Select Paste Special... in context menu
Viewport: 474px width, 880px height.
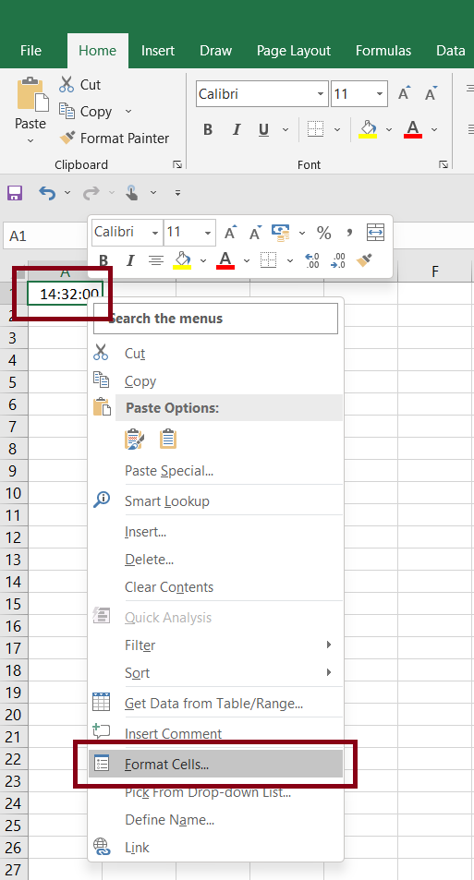click(215, 470)
